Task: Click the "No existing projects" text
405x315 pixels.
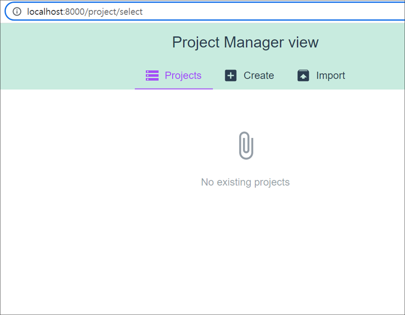Action: coord(245,182)
